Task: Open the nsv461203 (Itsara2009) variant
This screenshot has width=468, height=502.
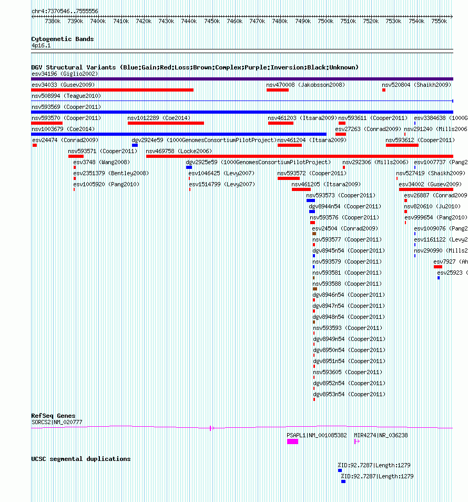Action: click(x=302, y=118)
